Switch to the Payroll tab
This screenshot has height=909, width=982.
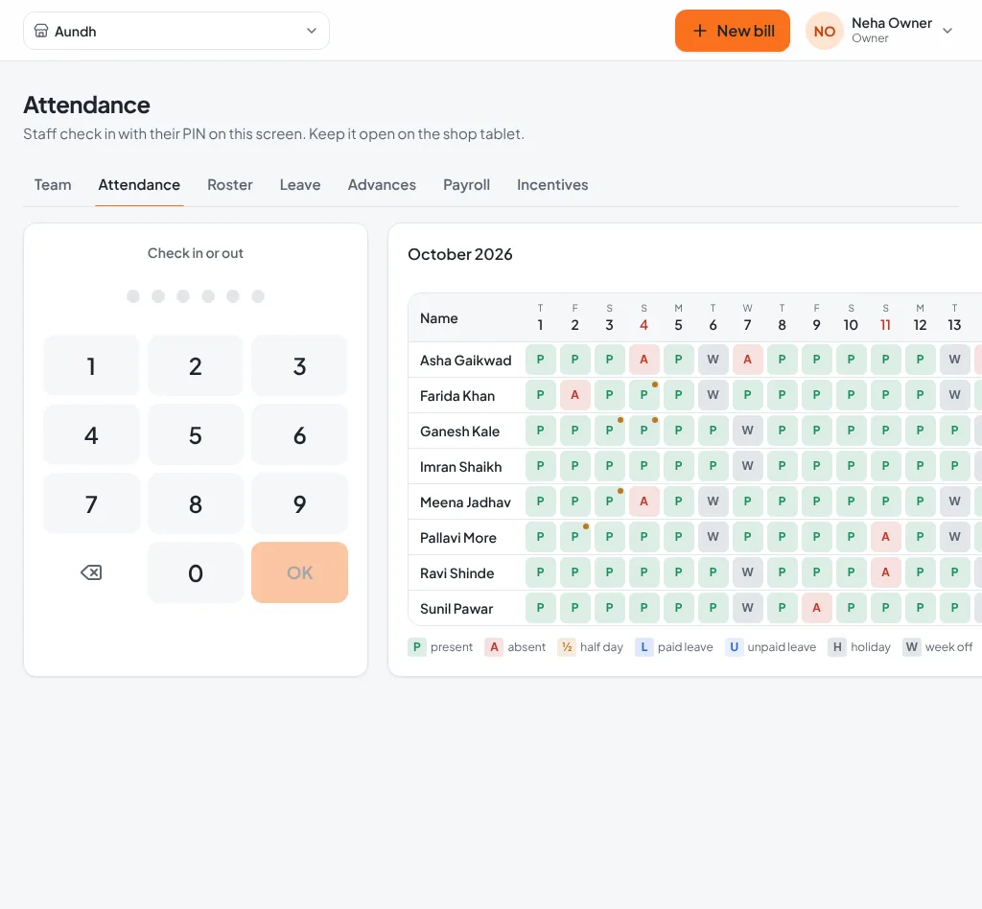coord(467,185)
